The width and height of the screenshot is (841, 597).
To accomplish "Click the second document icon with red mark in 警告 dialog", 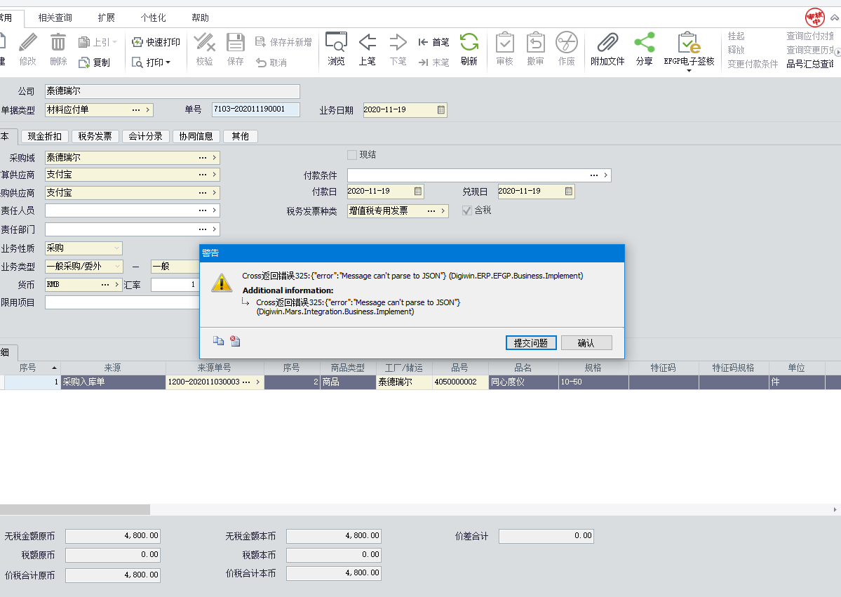I will point(235,341).
